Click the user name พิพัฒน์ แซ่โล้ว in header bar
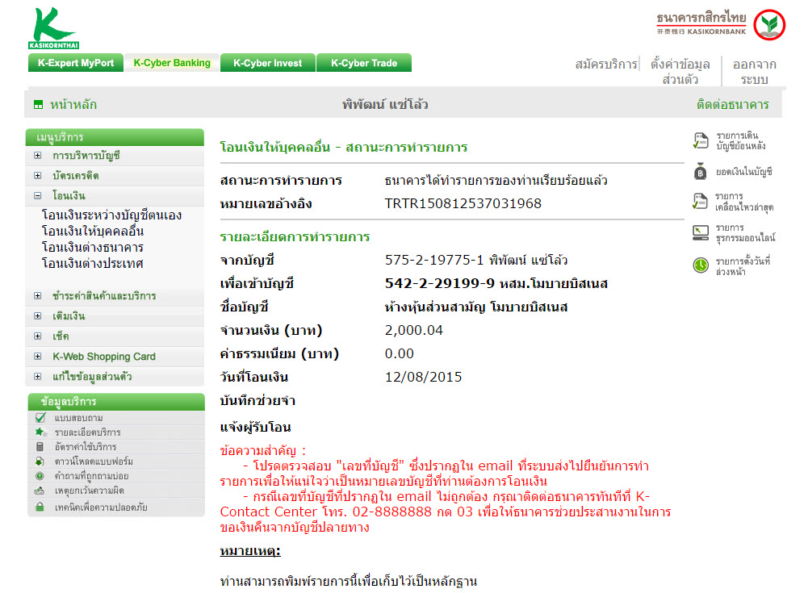This screenshot has width=808, height=593. 385,105
